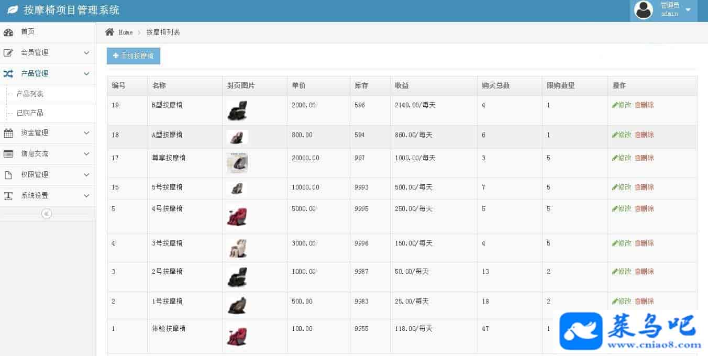Click the 单价 column header
The height and width of the screenshot is (356, 708).
tap(299, 86)
